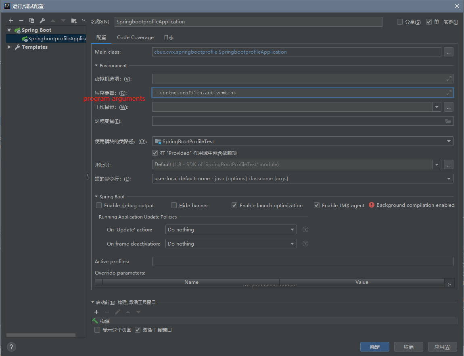Screen dimensions: 464x356
Task: Click the program arguments field
Action: [x=303, y=93]
